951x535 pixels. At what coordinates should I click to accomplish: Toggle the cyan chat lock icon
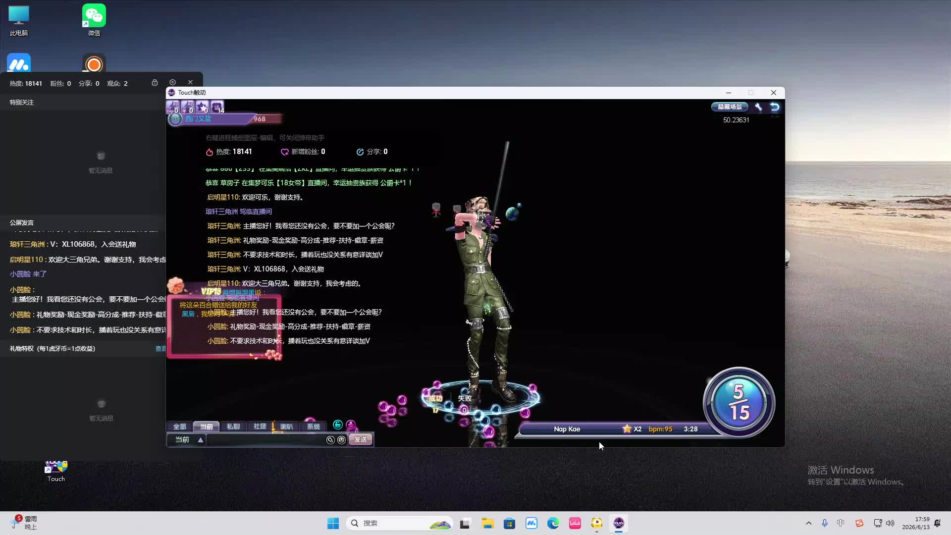click(338, 425)
